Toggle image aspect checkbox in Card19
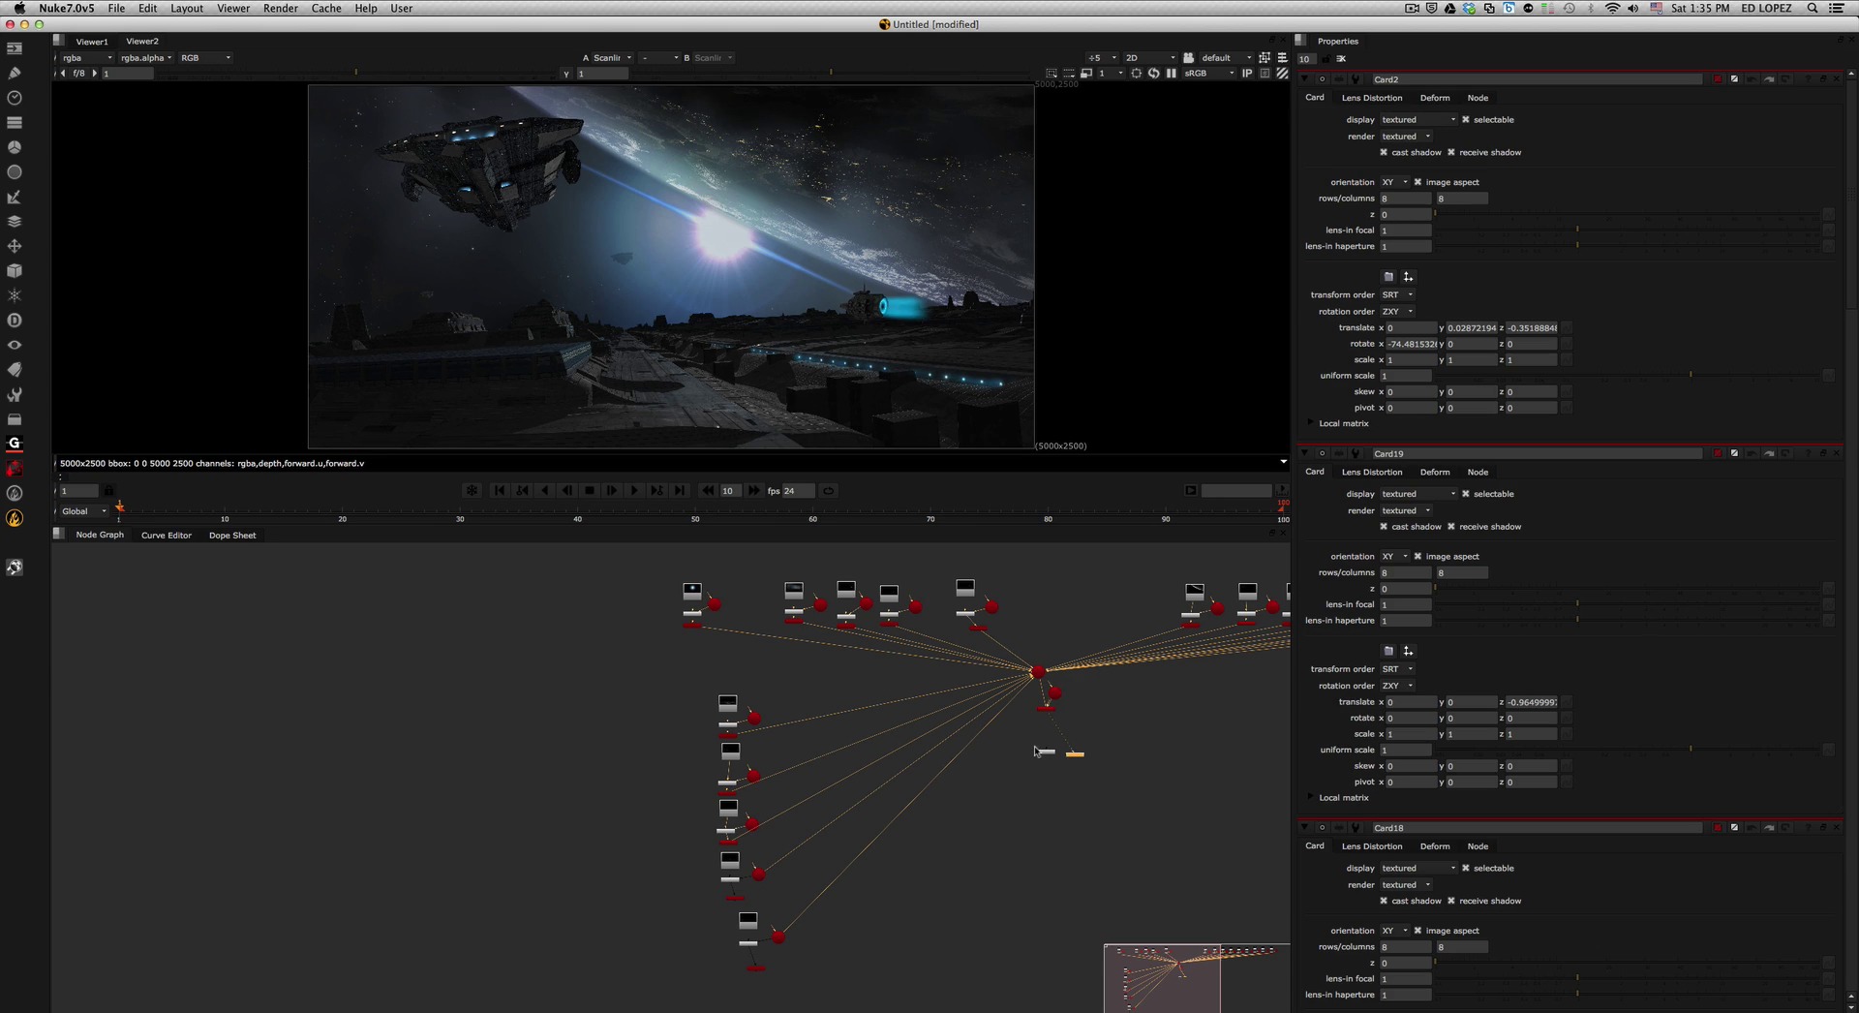This screenshot has width=1859, height=1013. click(x=1417, y=556)
